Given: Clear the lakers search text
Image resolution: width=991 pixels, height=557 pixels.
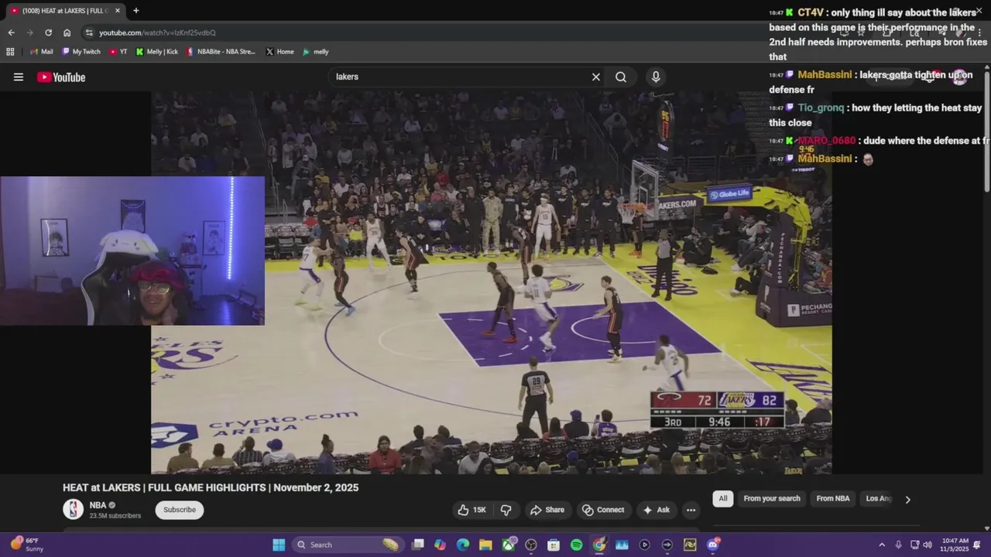Looking at the screenshot, I should 596,77.
